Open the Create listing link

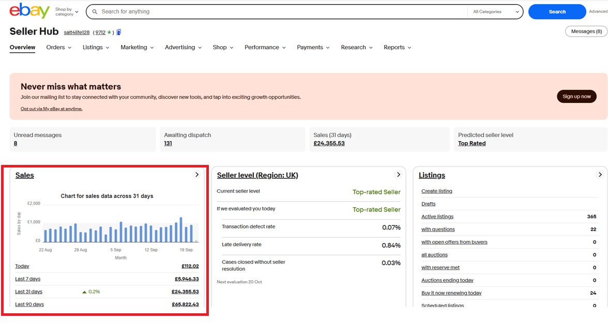(436, 191)
